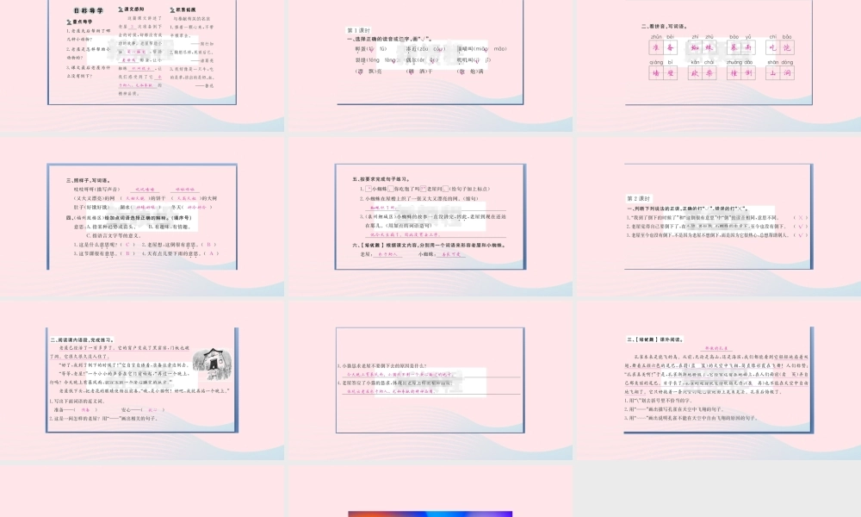Click the answer box under qiáng bì

663,73
